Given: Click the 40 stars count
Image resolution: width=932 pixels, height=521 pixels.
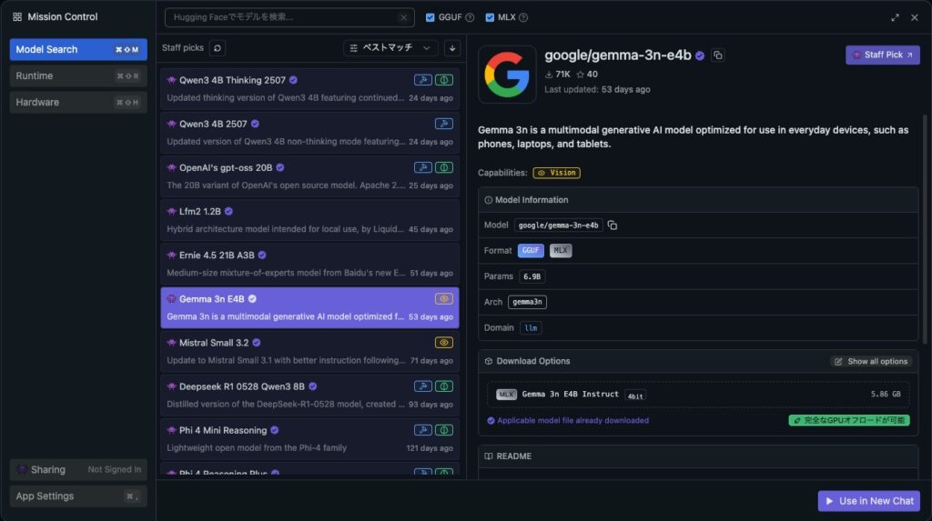Looking at the screenshot, I should pos(587,75).
